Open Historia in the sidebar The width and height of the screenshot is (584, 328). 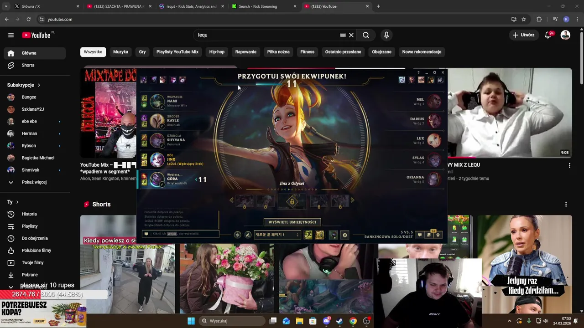pyautogui.click(x=35, y=214)
